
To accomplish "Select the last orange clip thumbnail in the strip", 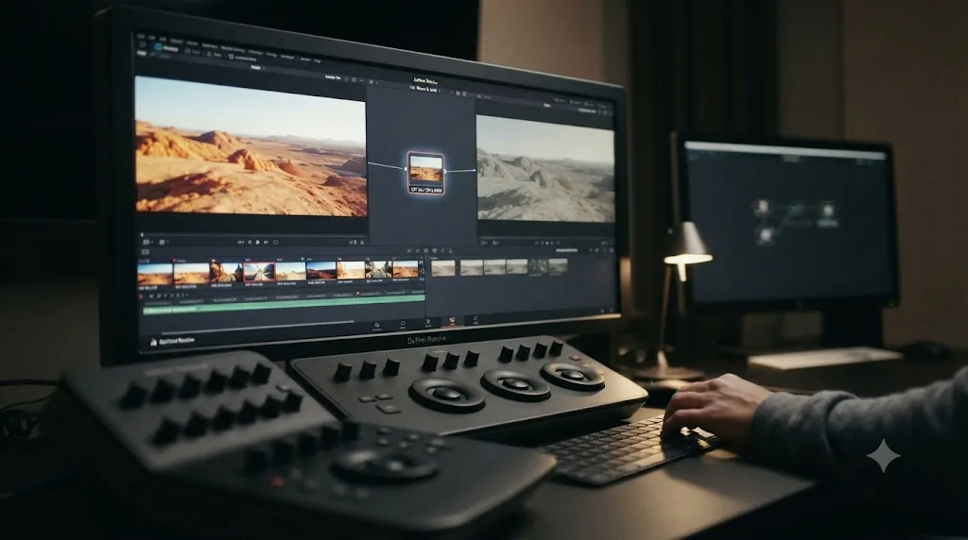I will pyautogui.click(x=405, y=269).
